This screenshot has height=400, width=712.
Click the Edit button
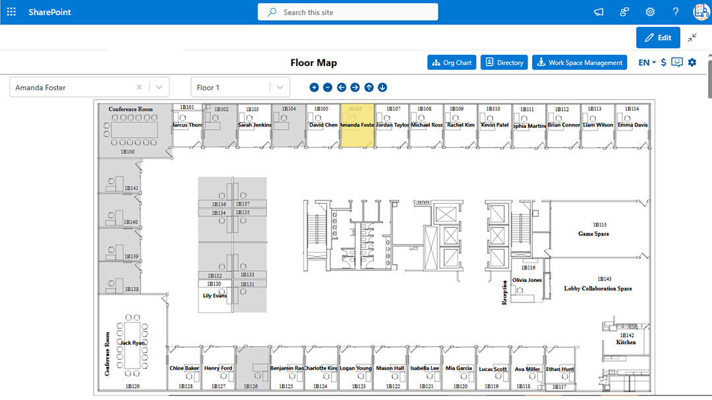click(x=657, y=38)
